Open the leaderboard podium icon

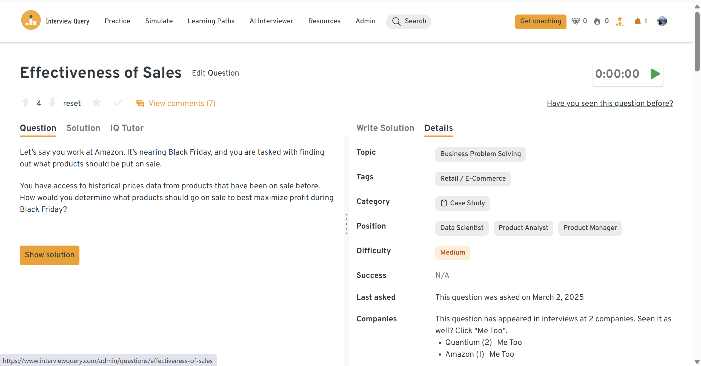tap(620, 21)
